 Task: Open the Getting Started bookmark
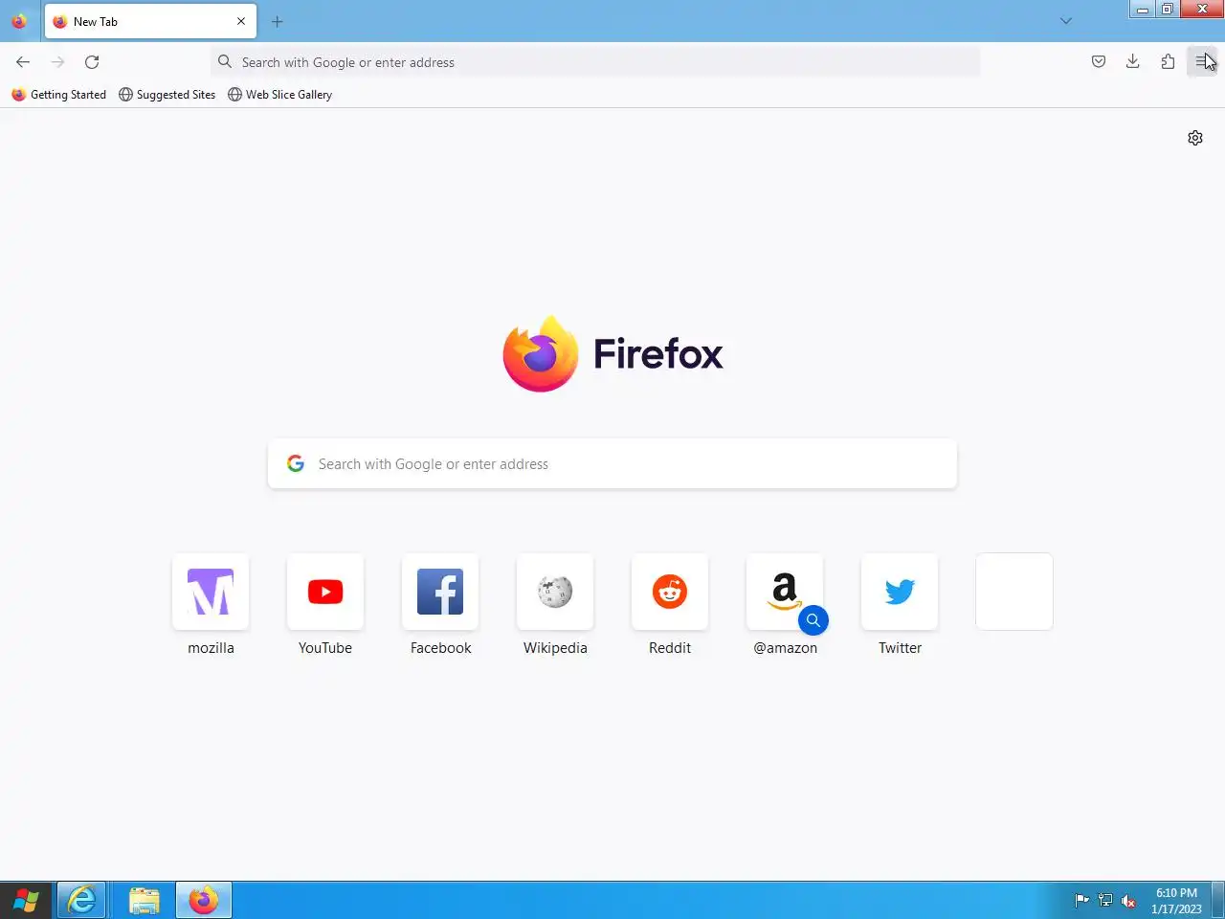58,95
